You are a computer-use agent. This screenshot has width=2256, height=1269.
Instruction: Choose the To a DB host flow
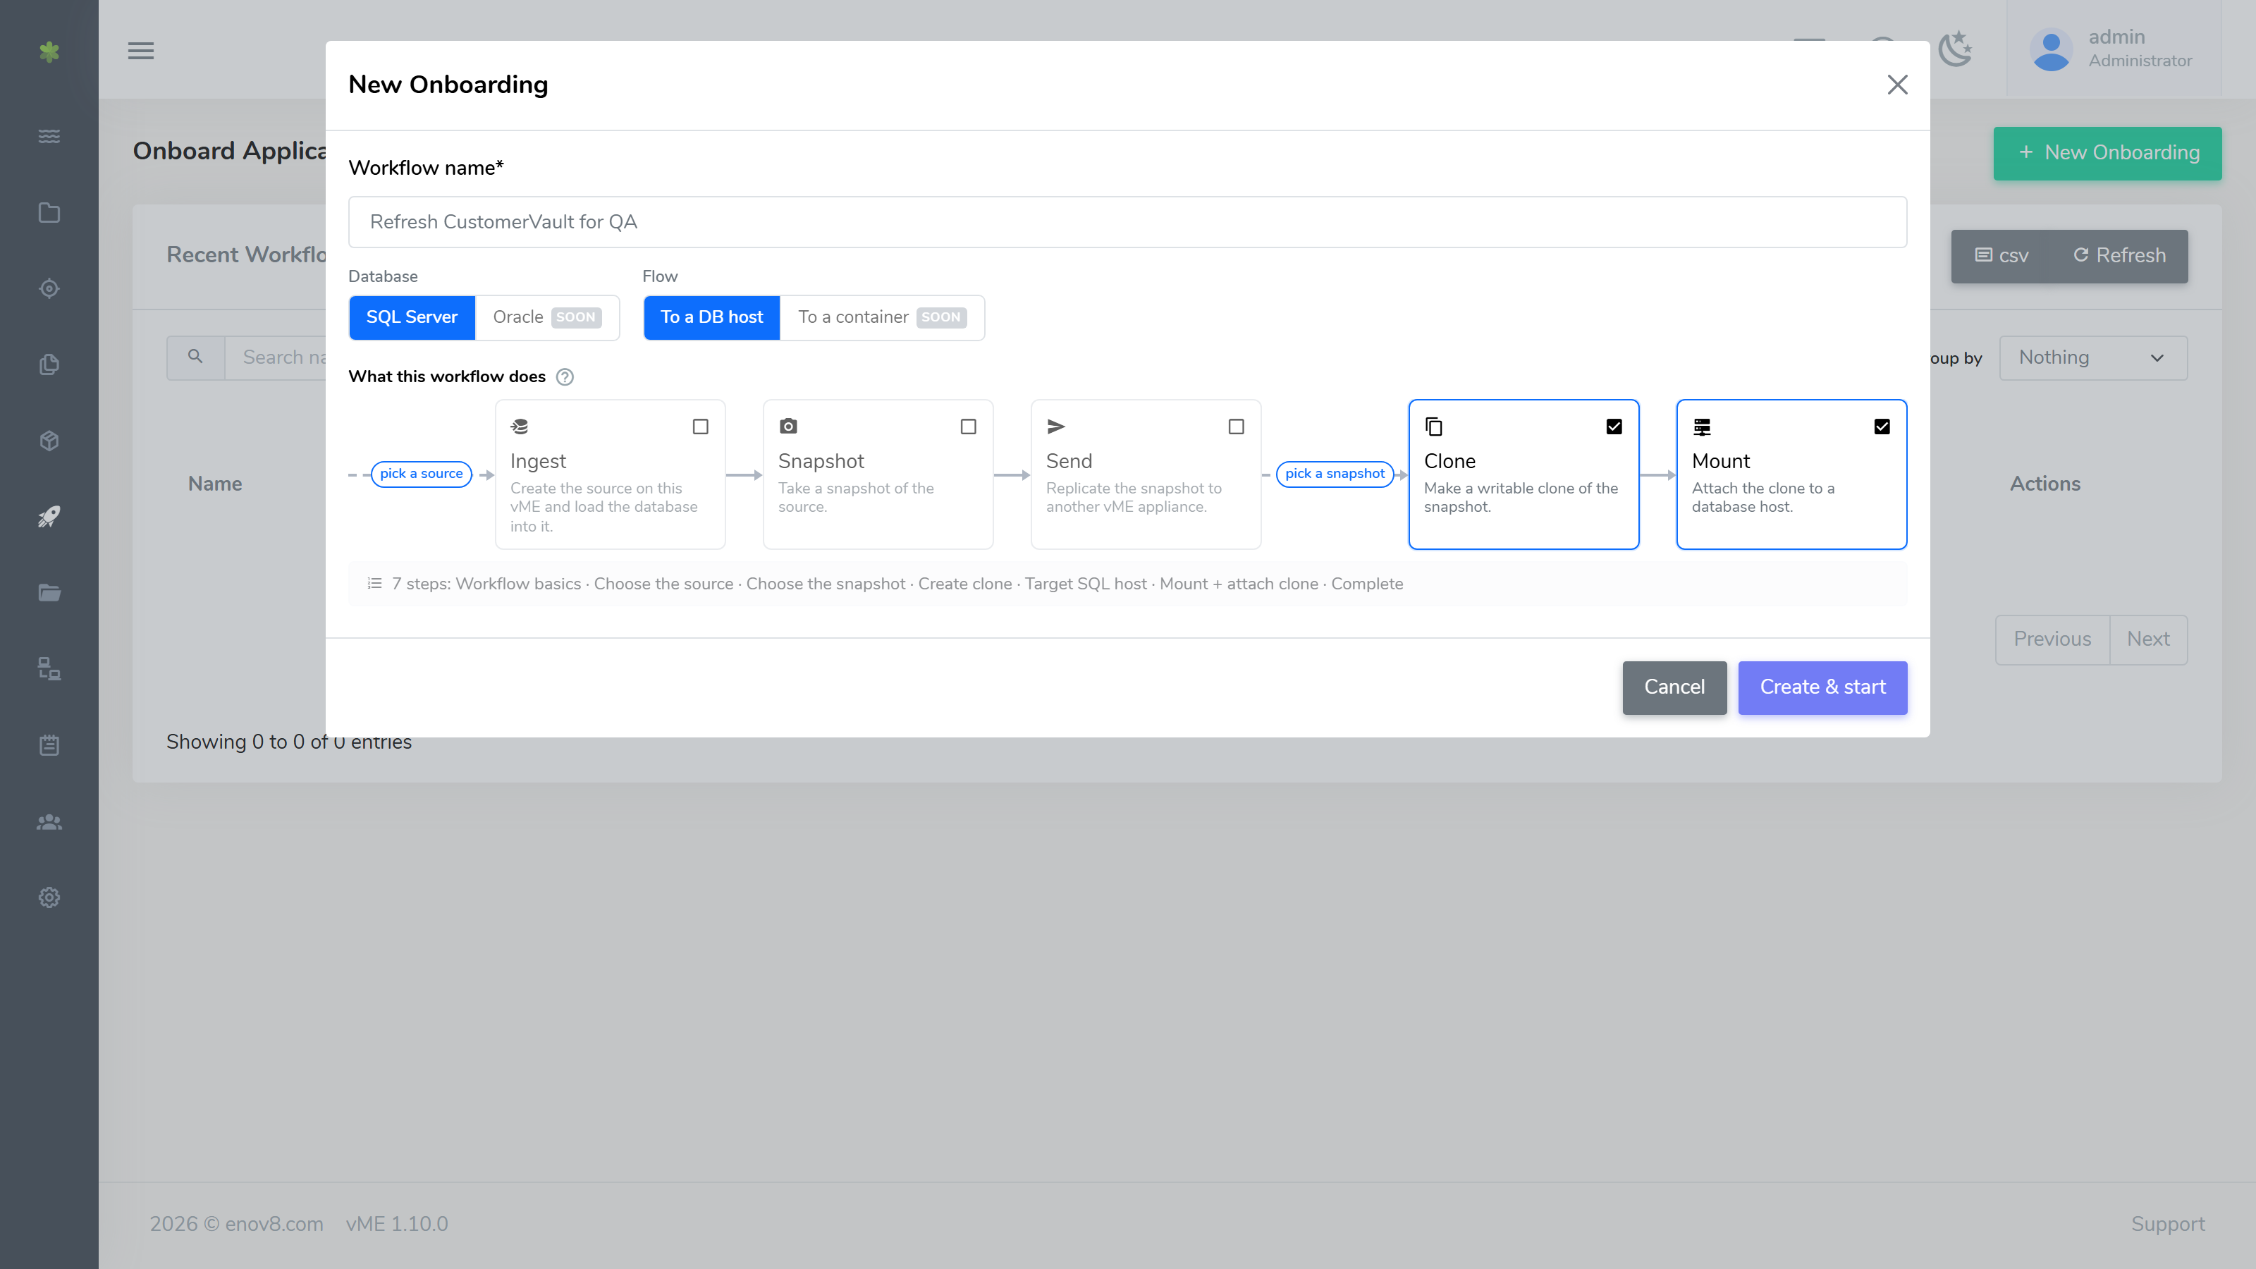[711, 317]
